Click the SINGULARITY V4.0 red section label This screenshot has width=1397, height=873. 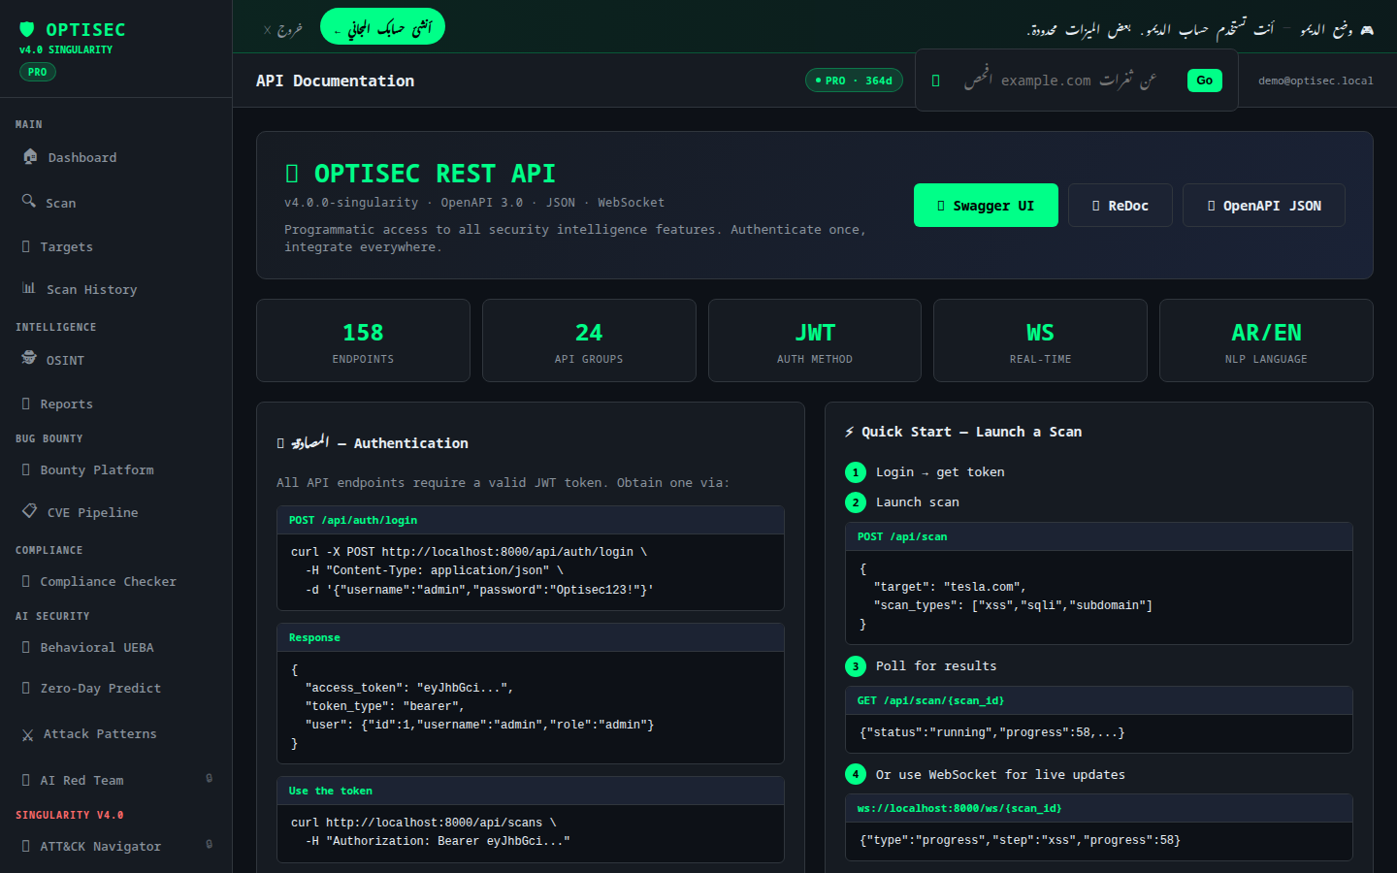pos(70,816)
